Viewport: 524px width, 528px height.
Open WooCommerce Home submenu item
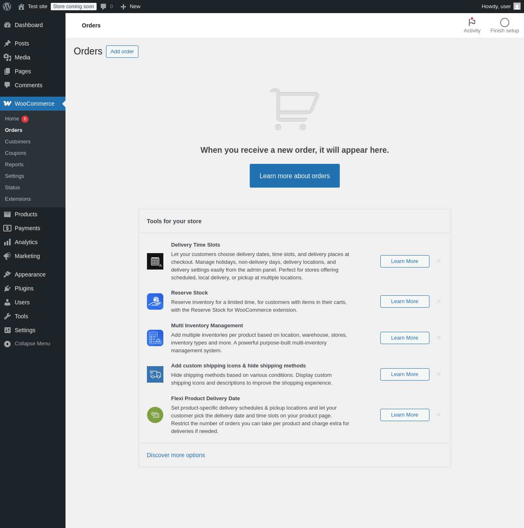click(x=12, y=119)
